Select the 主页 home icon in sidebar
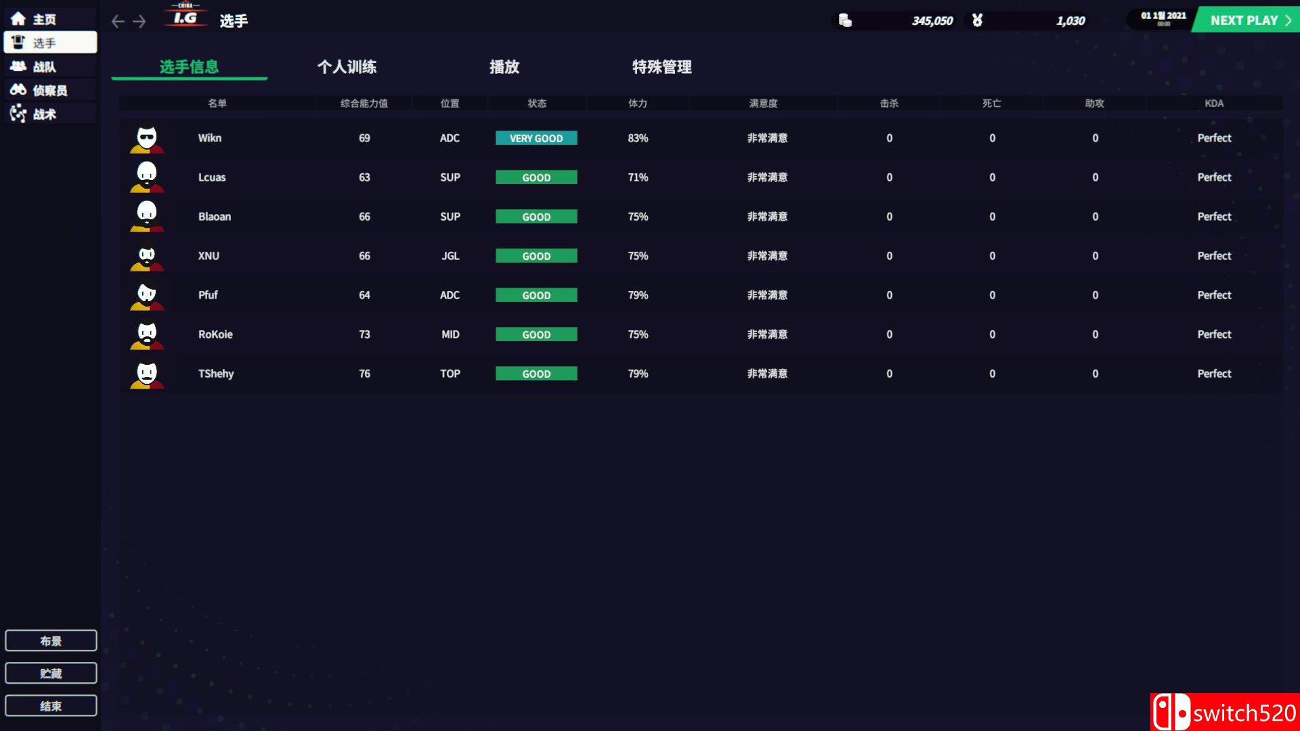 point(18,18)
